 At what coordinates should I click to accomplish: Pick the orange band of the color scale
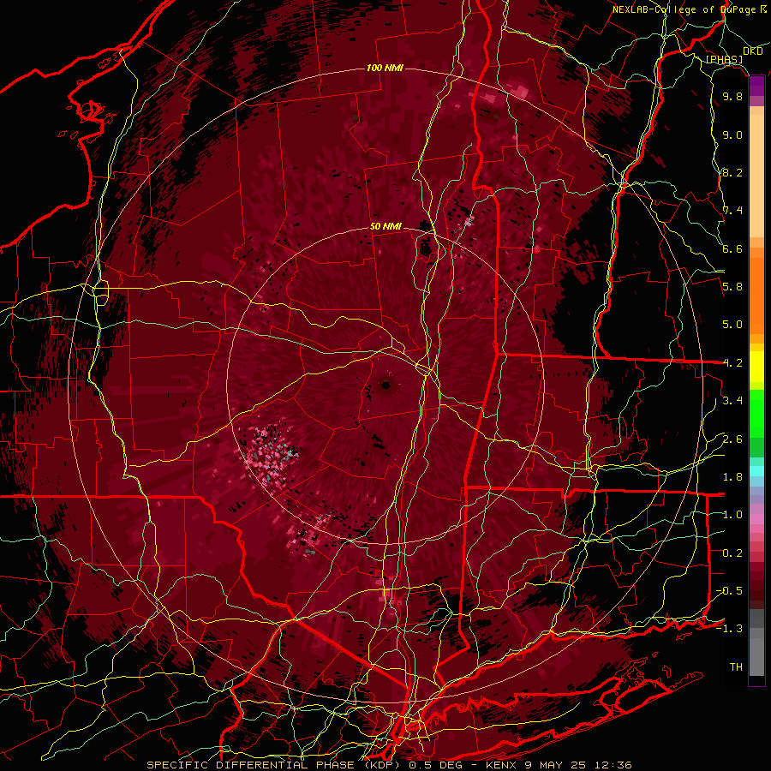click(756, 290)
